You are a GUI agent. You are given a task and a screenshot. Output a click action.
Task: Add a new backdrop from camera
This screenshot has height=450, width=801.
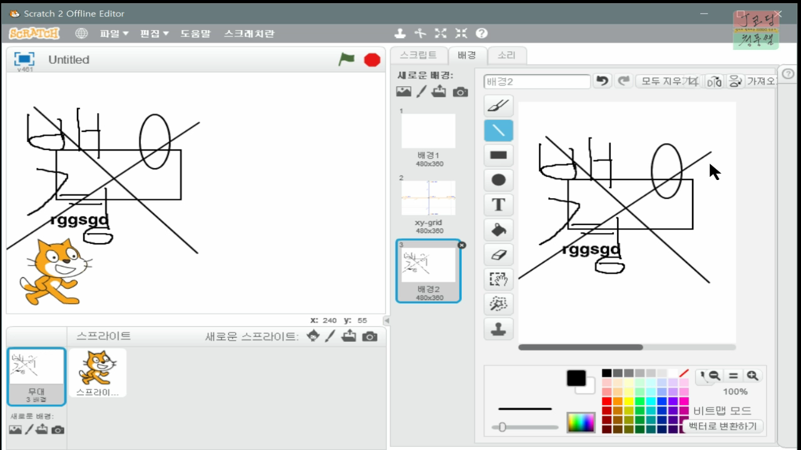click(460, 91)
